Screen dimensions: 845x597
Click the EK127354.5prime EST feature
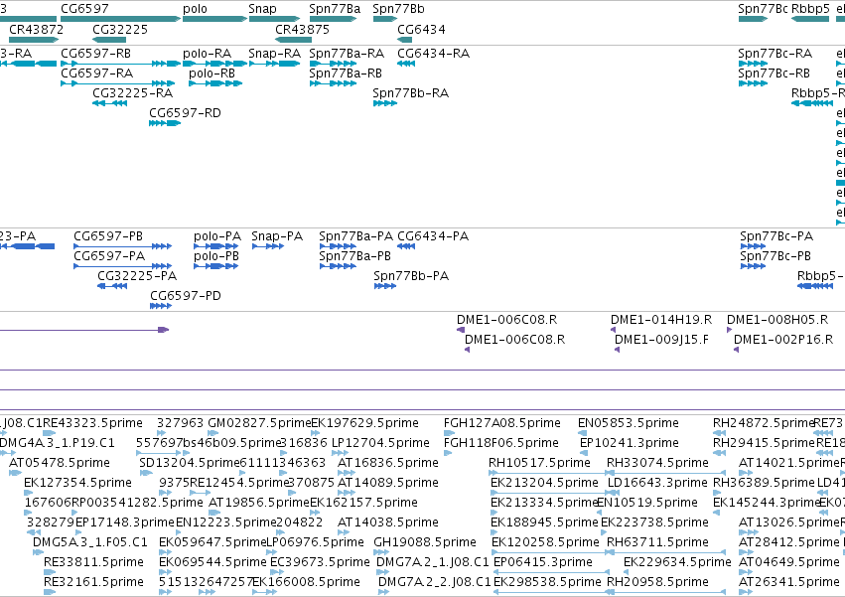[x=28, y=493]
